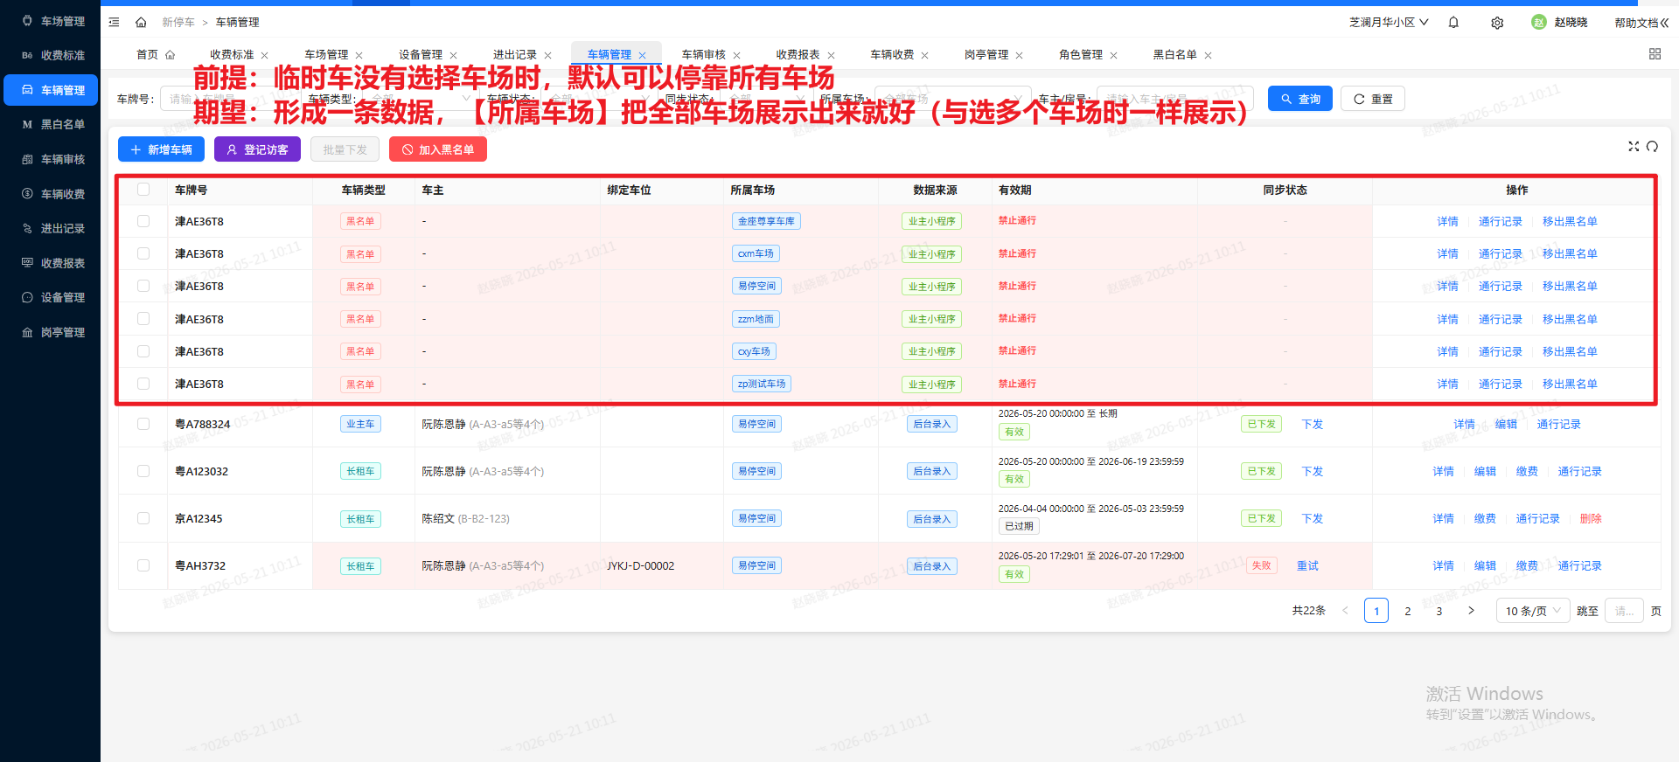The width and height of the screenshot is (1679, 762).
Task: Close the 车辆审核 tab
Action: pos(737,55)
